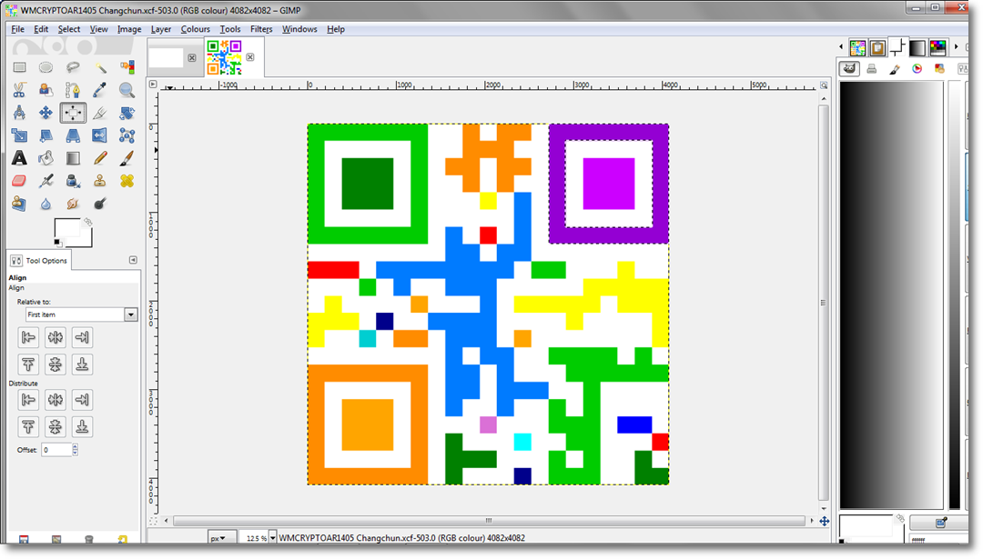983x559 pixels.
Task: Distribute bottoms of targets
Action: (82, 427)
